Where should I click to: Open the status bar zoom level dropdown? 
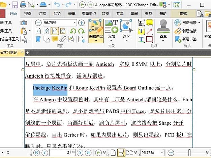pos(162,152)
